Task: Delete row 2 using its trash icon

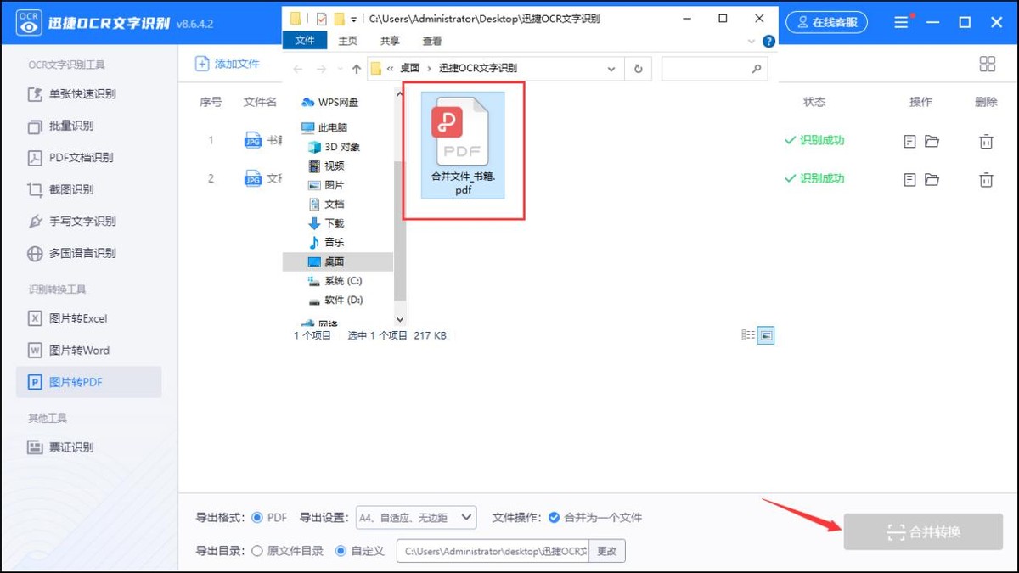Action: [x=986, y=179]
